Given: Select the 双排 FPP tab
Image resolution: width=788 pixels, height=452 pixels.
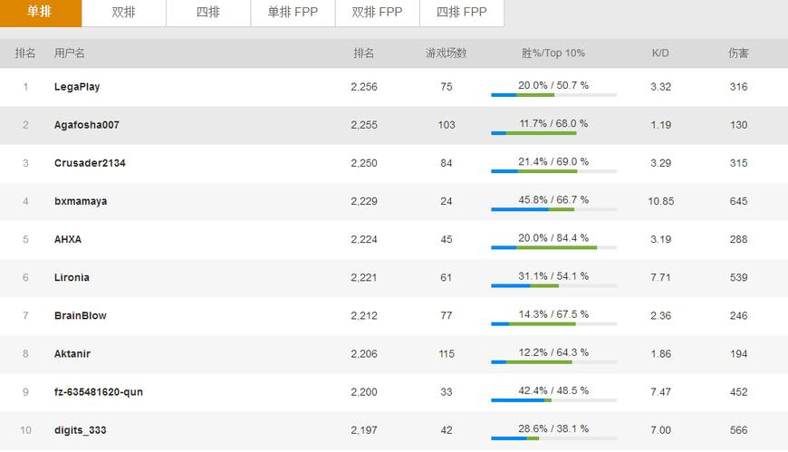Looking at the screenshot, I should [x=377, y=13].
